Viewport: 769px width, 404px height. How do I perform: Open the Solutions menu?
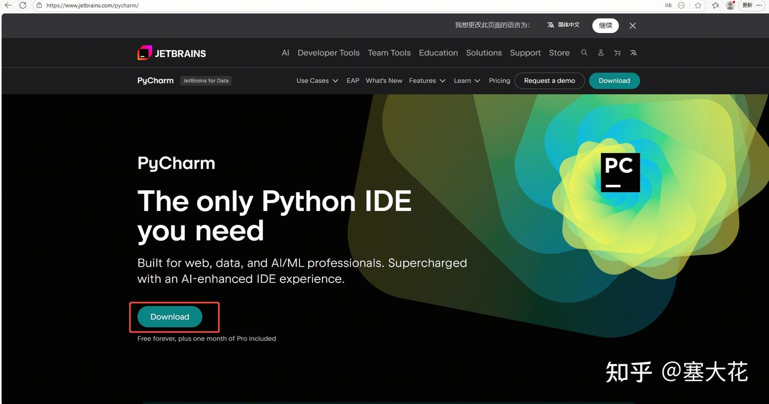click(484, 53)
